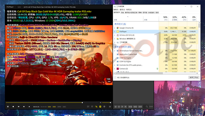The height and width of the screenshot is (116, 205).
Task: Switch to the 應用程式歷程記錄 tab
Action: click(x=131, y=12)
